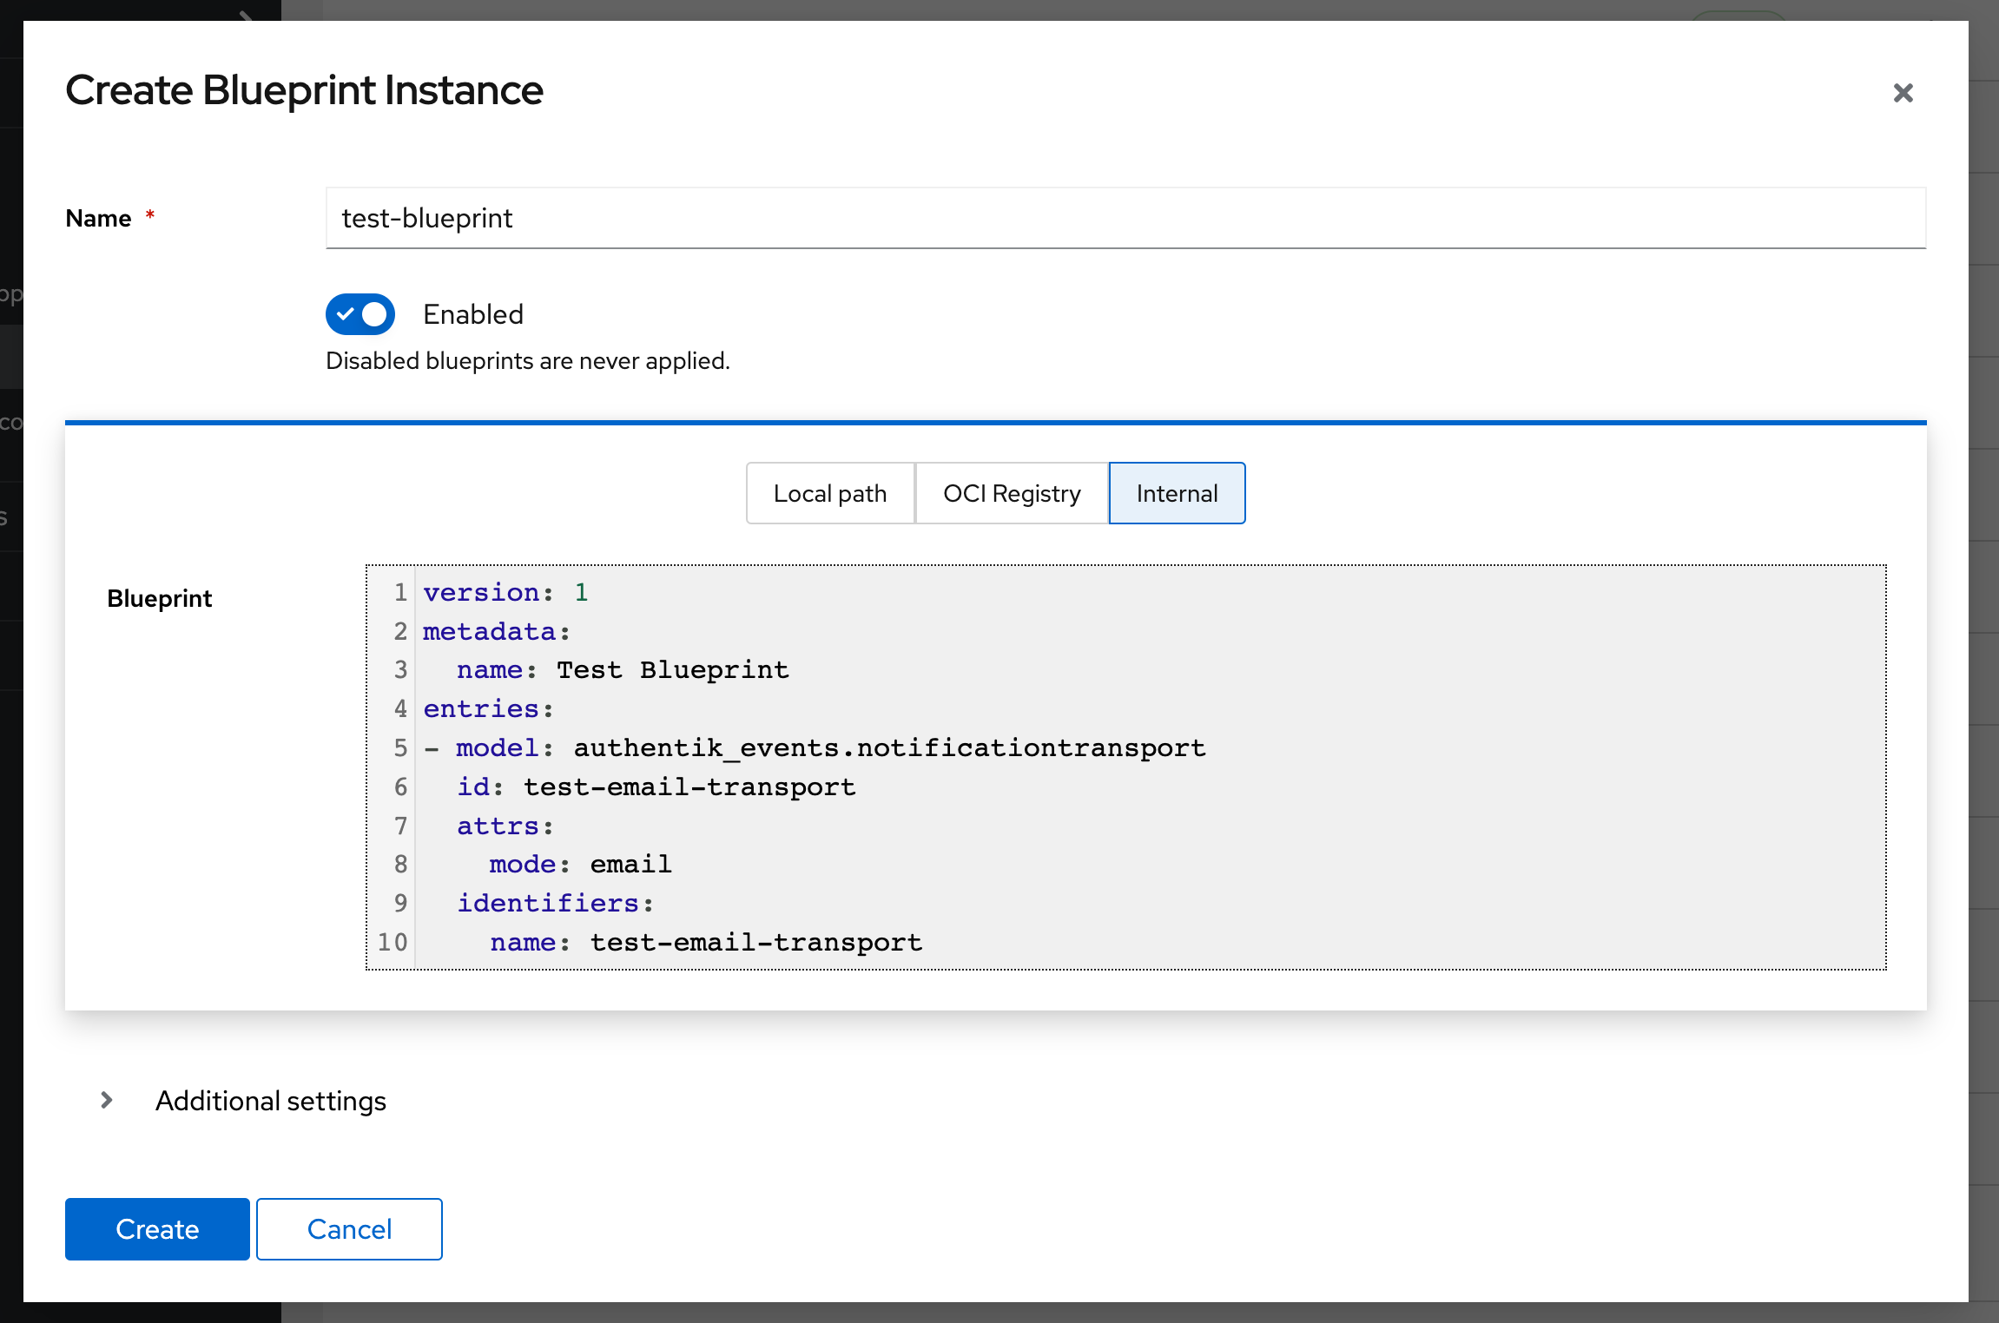Cancel the blueprint creation
1999x1323 pixels.
coord(349,1228)
